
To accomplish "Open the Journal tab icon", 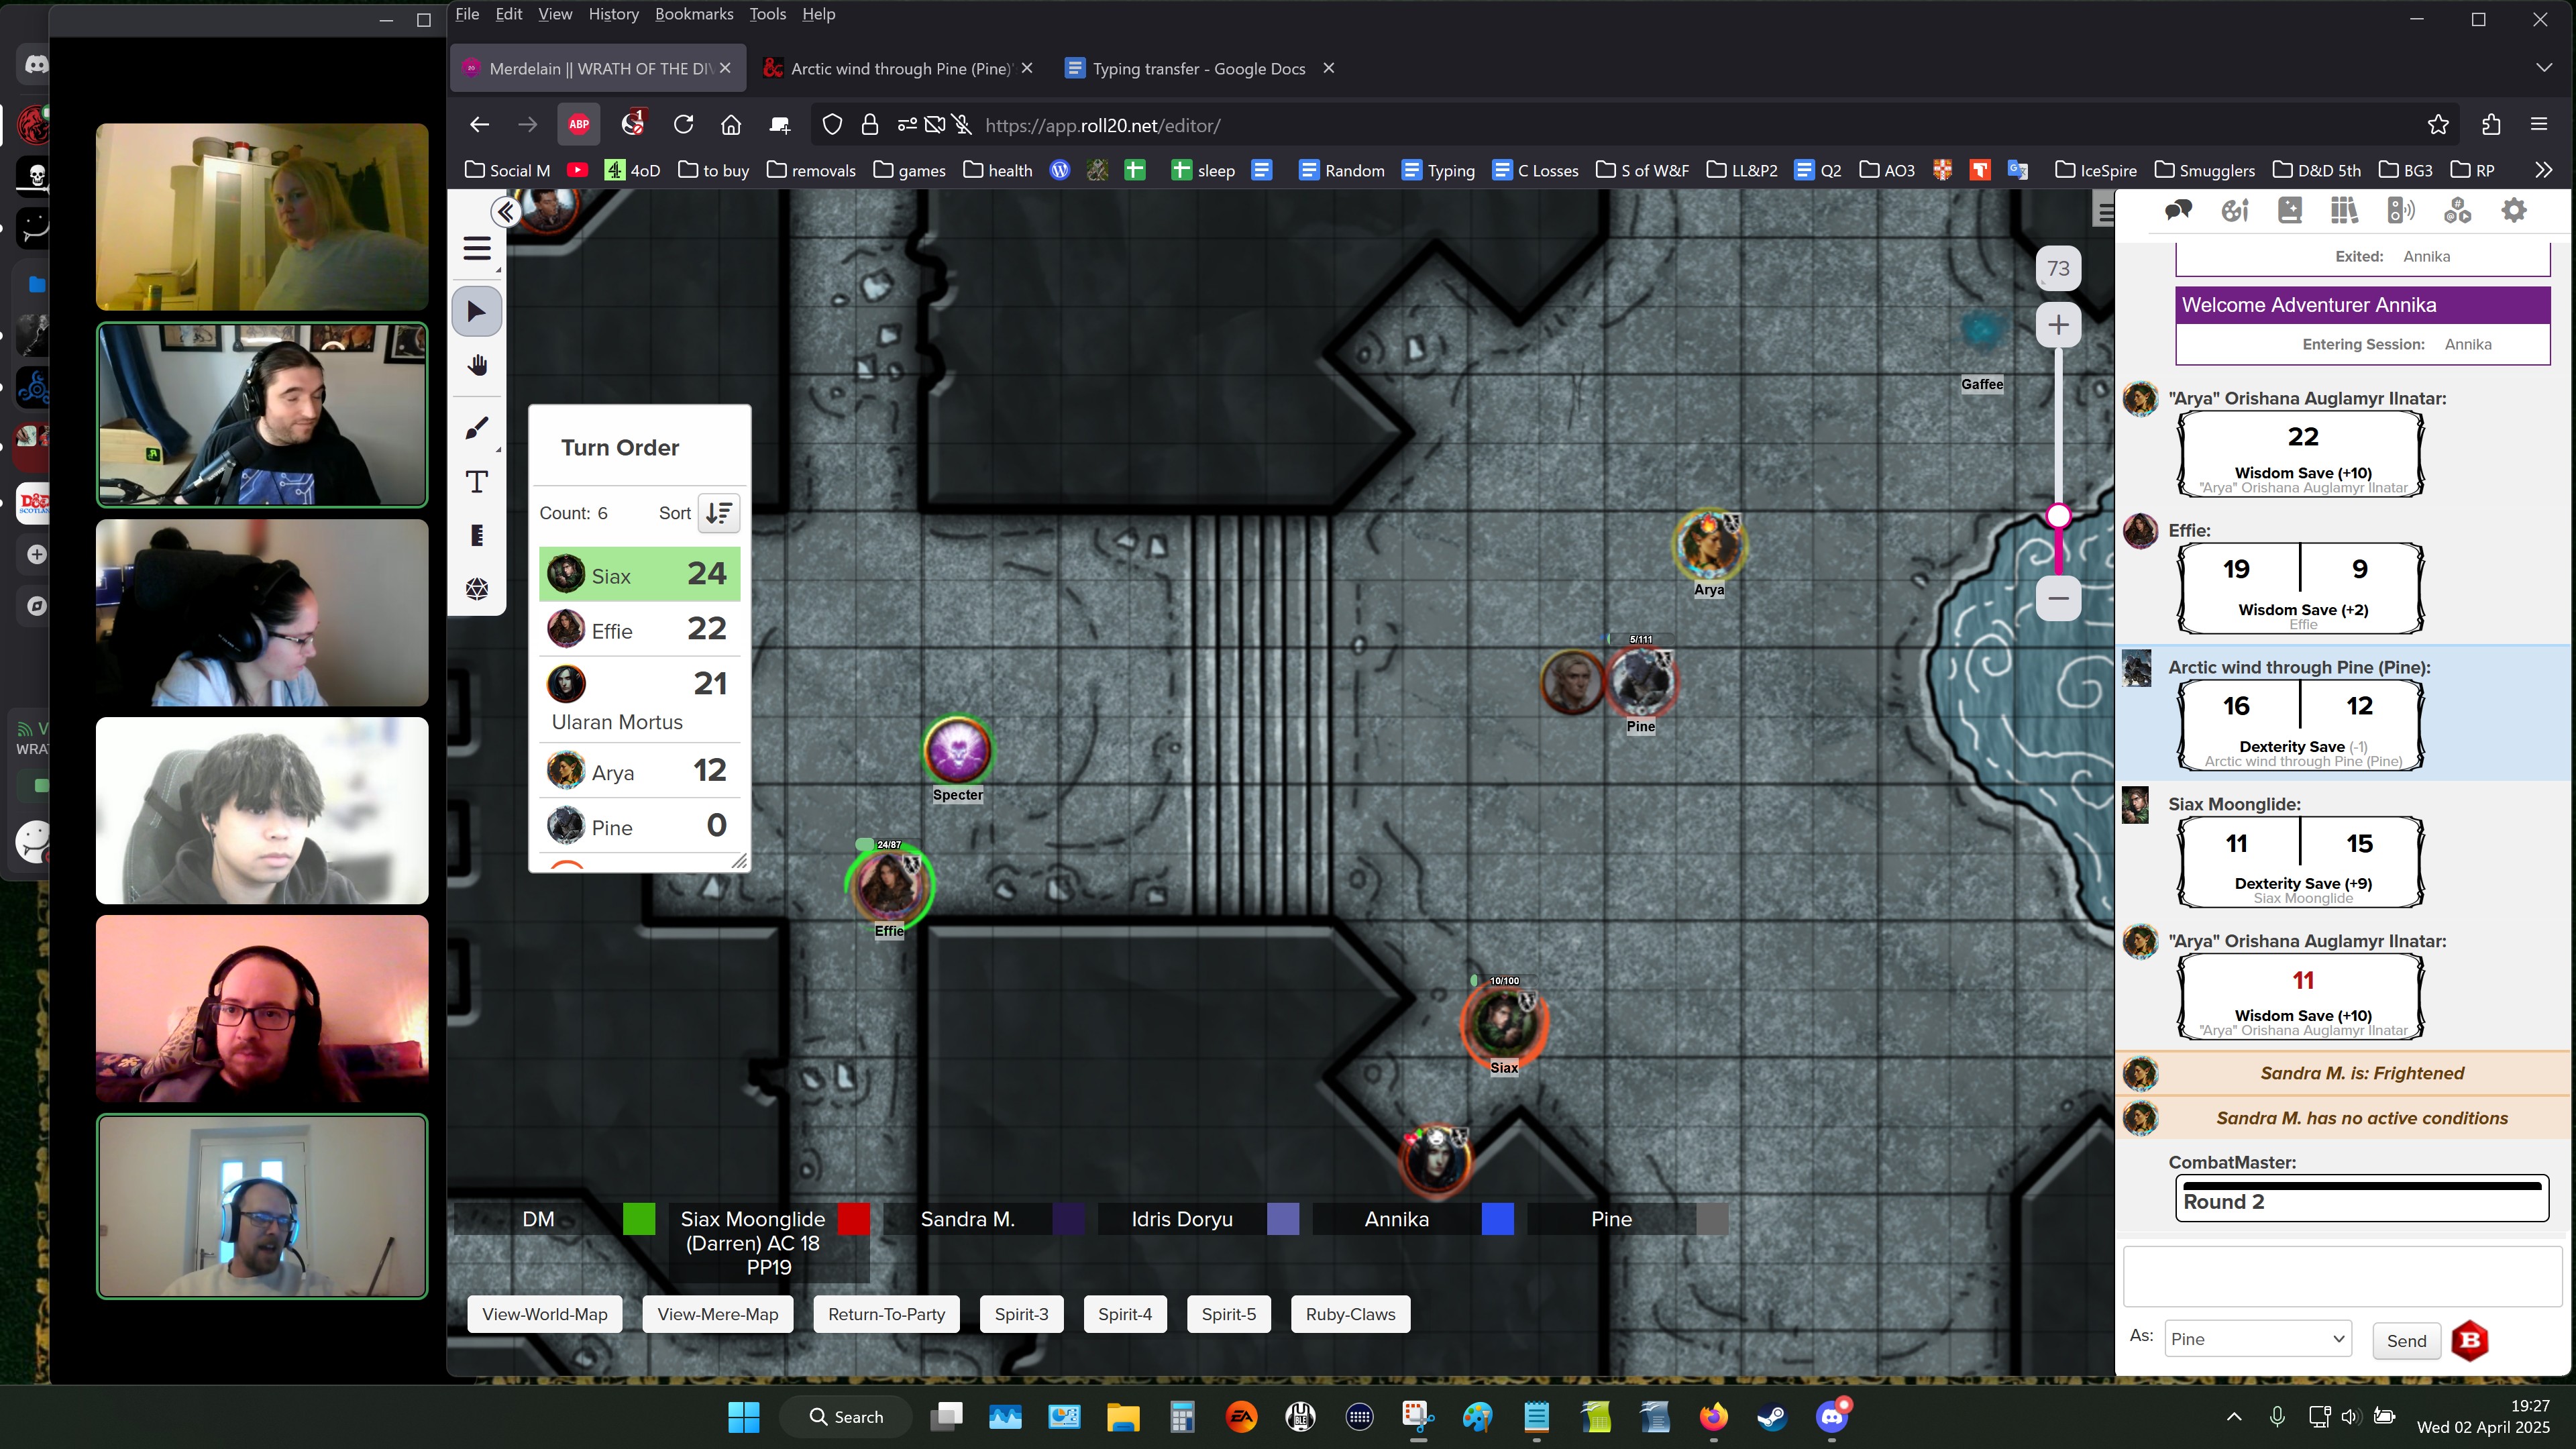I will (2290, 210).
